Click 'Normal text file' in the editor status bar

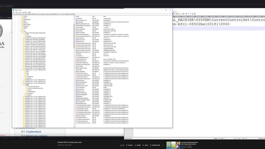(128, 138)
